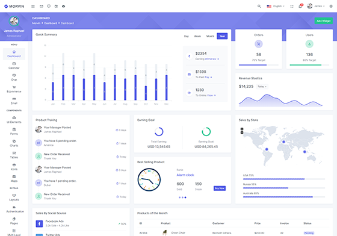Select the Year tab in Quick Summary
The width and height of the screenshot is (337, 236).
[x=222, y=36]
